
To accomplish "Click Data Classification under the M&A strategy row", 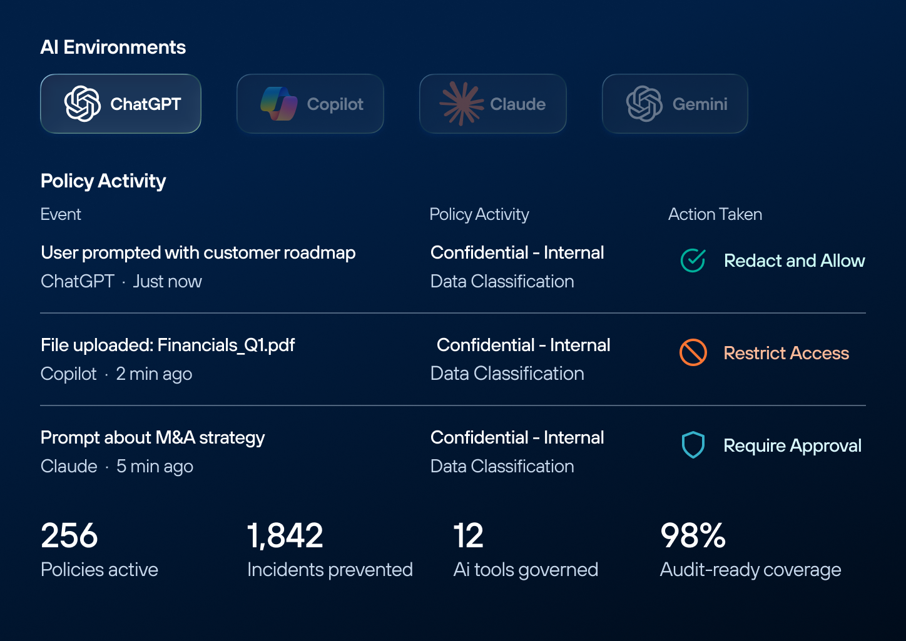I will coord(502,466).
